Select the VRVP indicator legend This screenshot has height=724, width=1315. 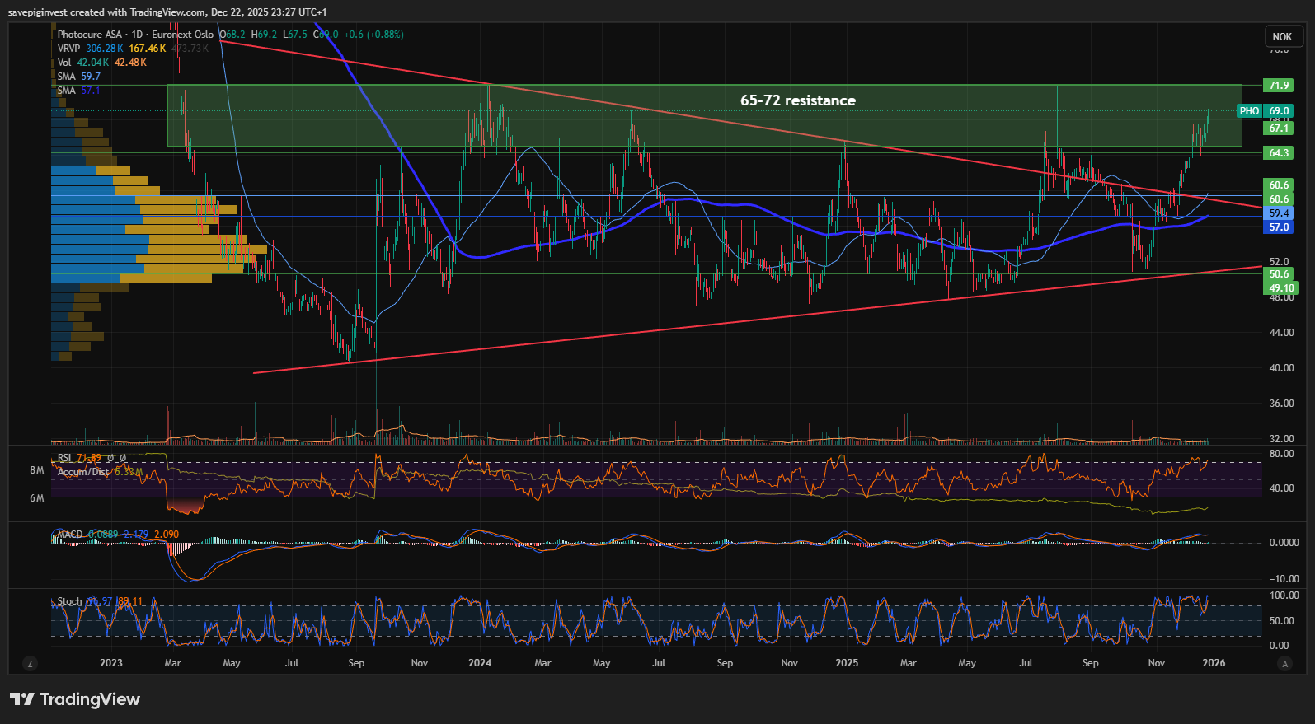[69, 49]
